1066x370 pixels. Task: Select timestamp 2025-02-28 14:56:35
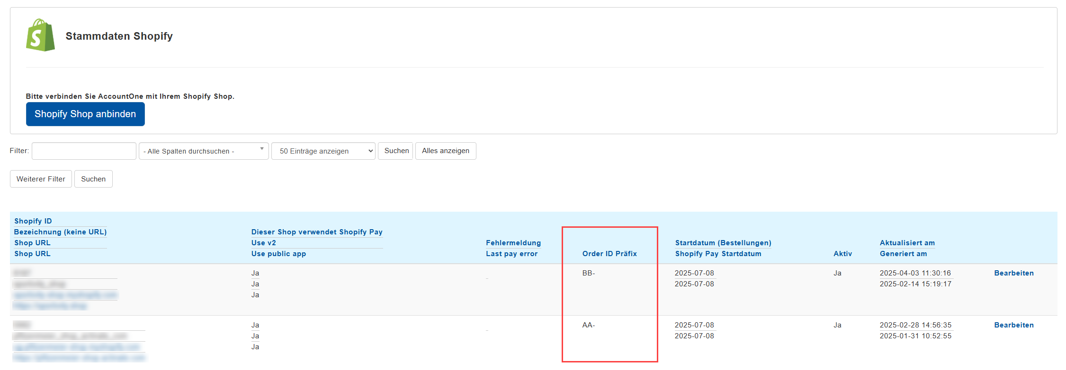915,325
